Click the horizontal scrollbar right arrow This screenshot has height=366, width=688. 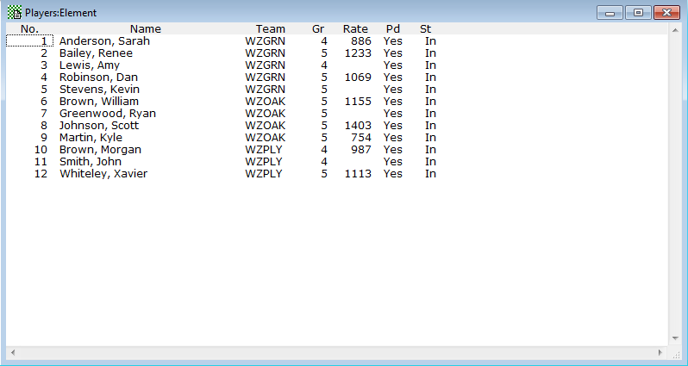point(660,353)
